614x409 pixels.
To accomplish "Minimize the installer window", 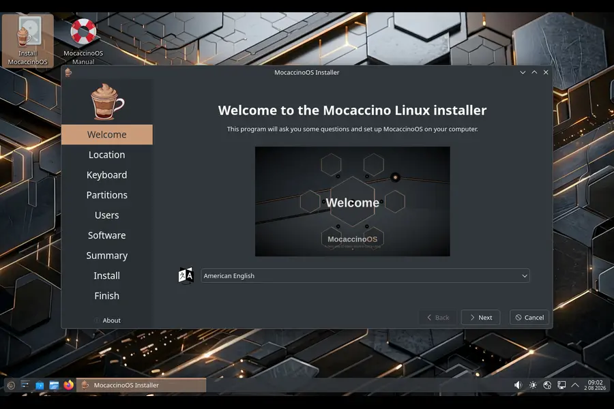I will pos(523,72).
